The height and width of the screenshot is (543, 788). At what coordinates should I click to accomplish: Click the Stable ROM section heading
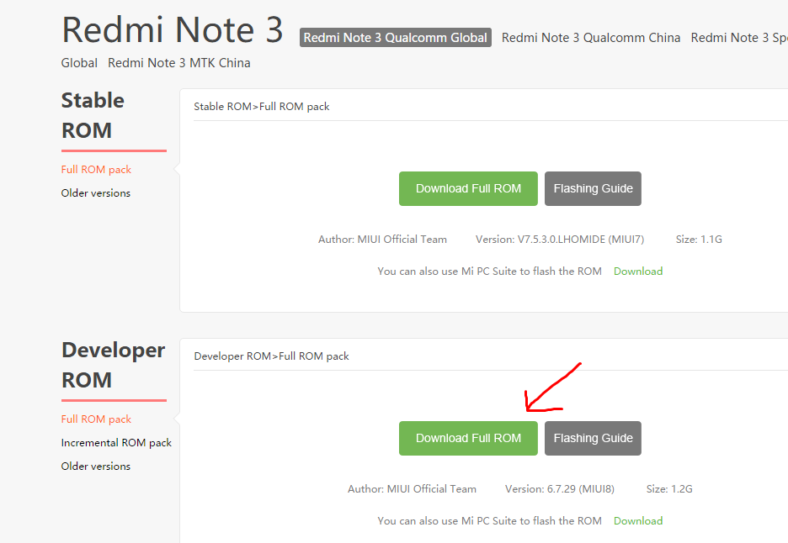93,115
